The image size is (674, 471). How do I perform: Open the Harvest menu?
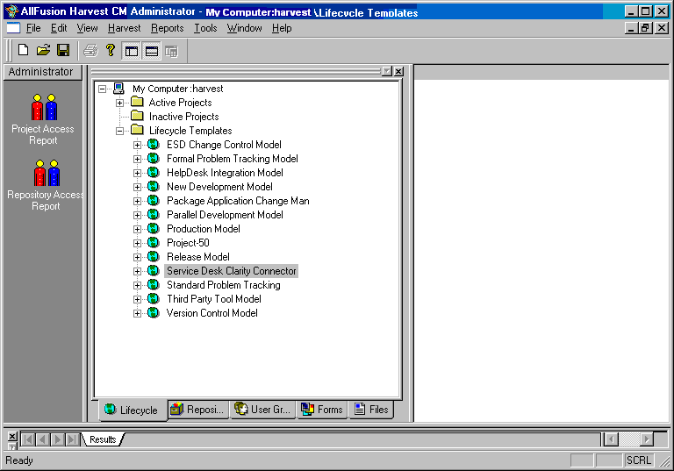click(124, 28)
